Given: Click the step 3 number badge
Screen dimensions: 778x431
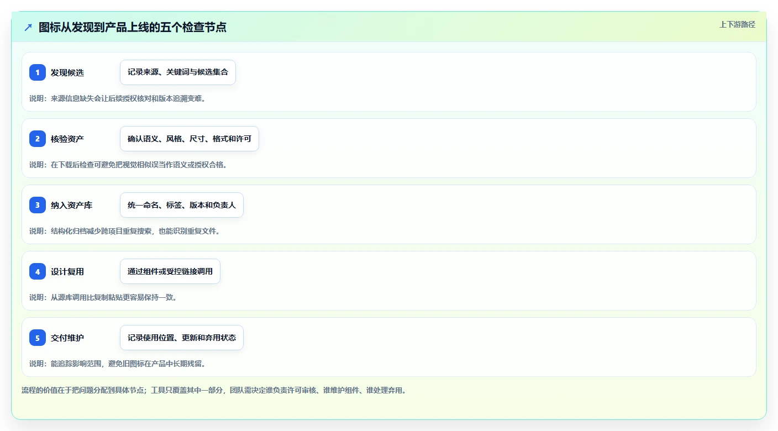Looking at the screenshot, I should 38,205.
